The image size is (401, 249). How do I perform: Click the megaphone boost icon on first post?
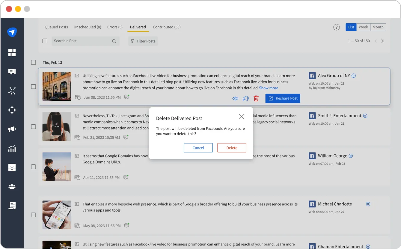246,98
